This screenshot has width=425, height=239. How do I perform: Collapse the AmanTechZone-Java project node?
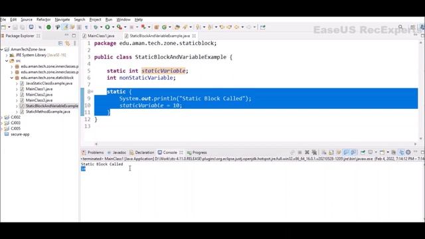1,49
